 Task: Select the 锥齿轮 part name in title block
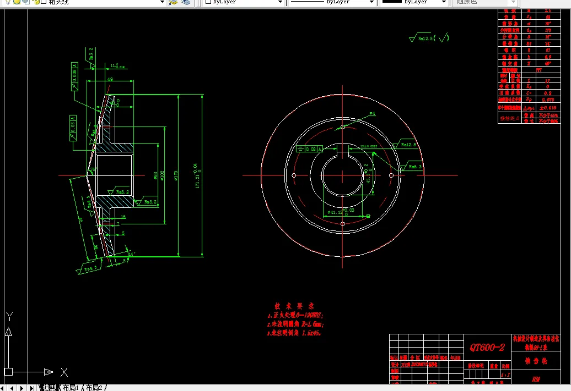[536, 361]
